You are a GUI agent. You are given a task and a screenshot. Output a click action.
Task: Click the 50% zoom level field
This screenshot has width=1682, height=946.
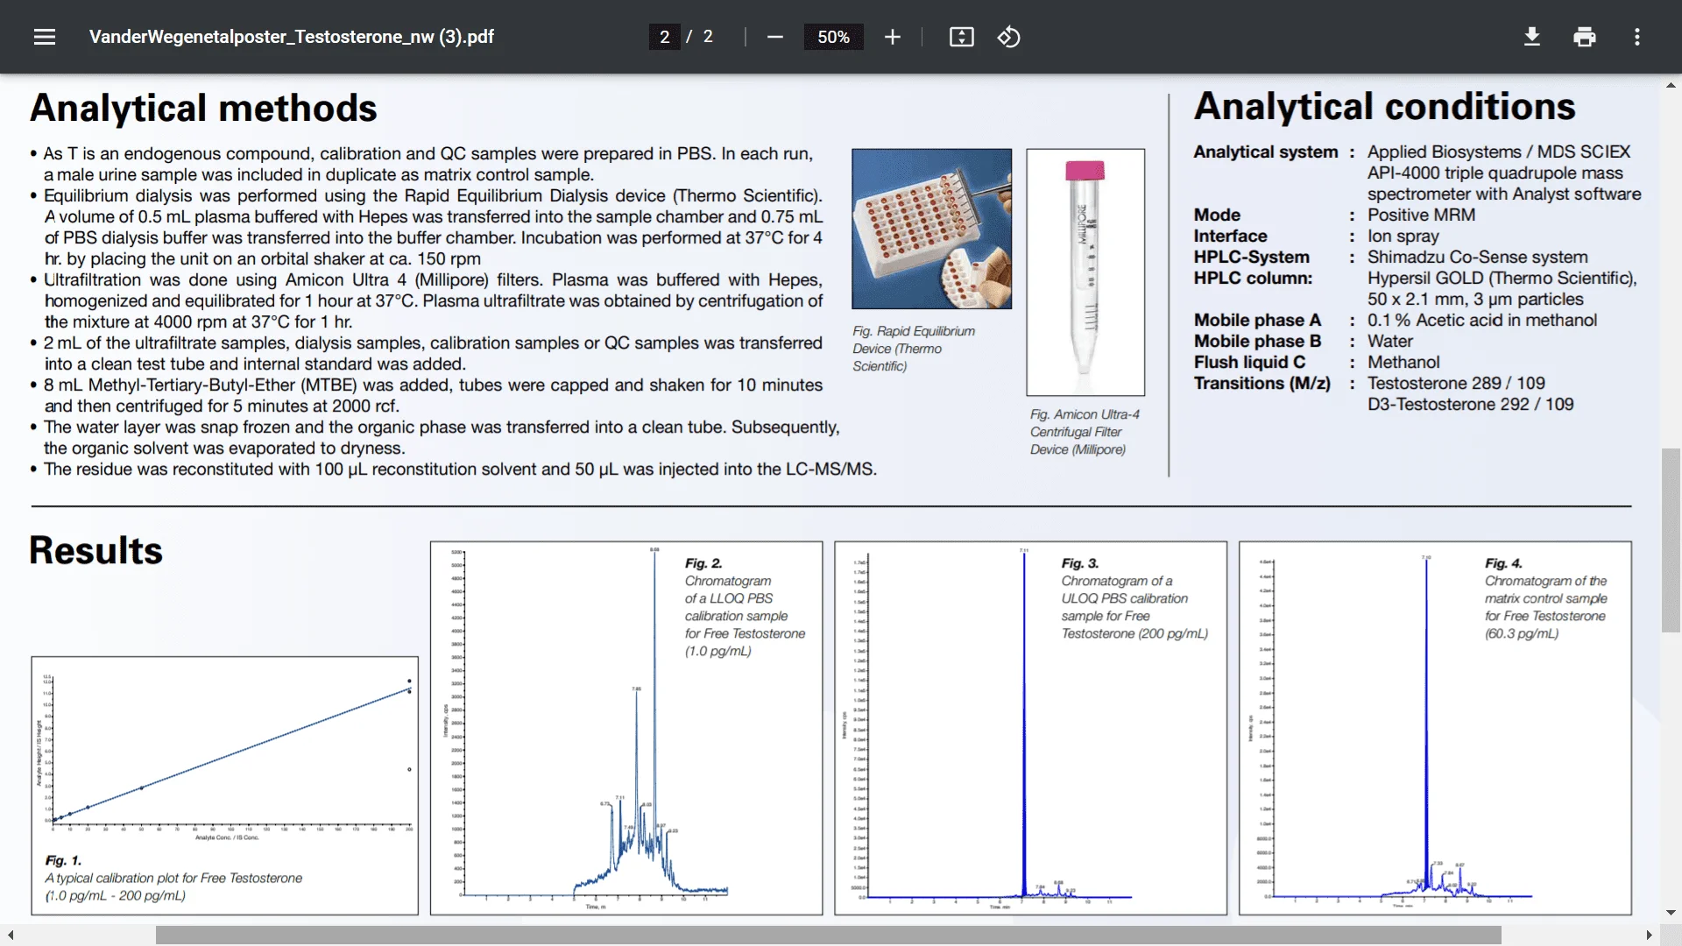coord(833,37)
